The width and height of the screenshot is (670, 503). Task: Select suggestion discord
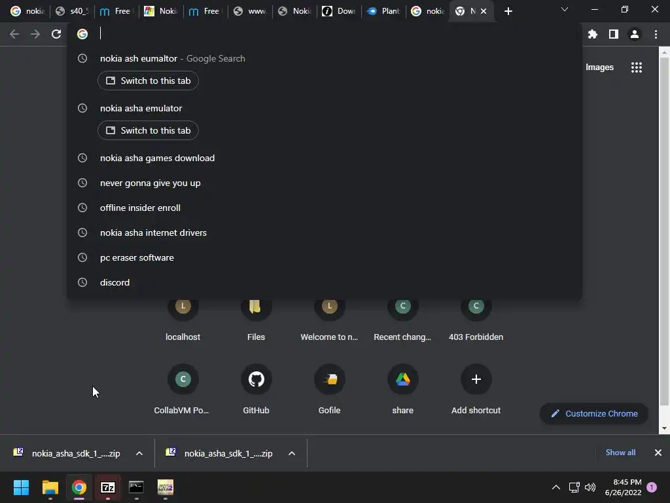click(325, 282)
